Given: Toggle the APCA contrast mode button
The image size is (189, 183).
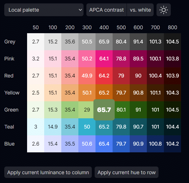Looking at the screenshot, I should (106, 10).
